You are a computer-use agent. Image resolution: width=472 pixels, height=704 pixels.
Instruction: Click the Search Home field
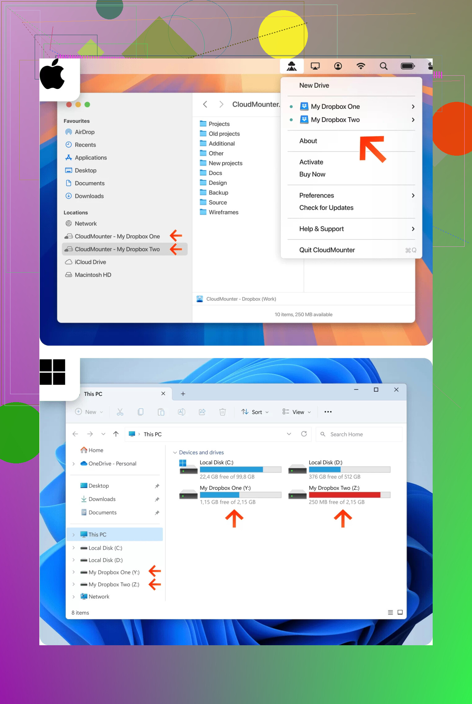(x=359, y=434)
